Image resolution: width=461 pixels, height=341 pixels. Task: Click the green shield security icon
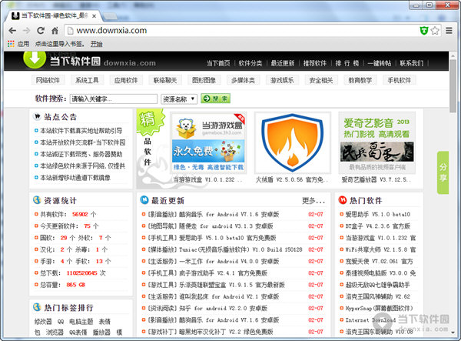click(x=423, y=30)
